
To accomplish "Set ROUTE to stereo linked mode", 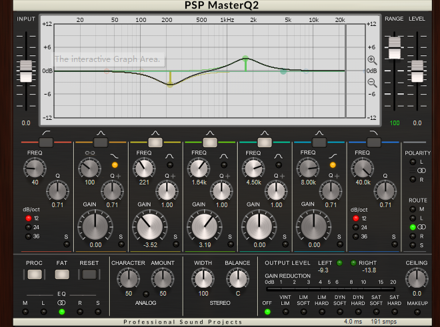I will 413,227.
